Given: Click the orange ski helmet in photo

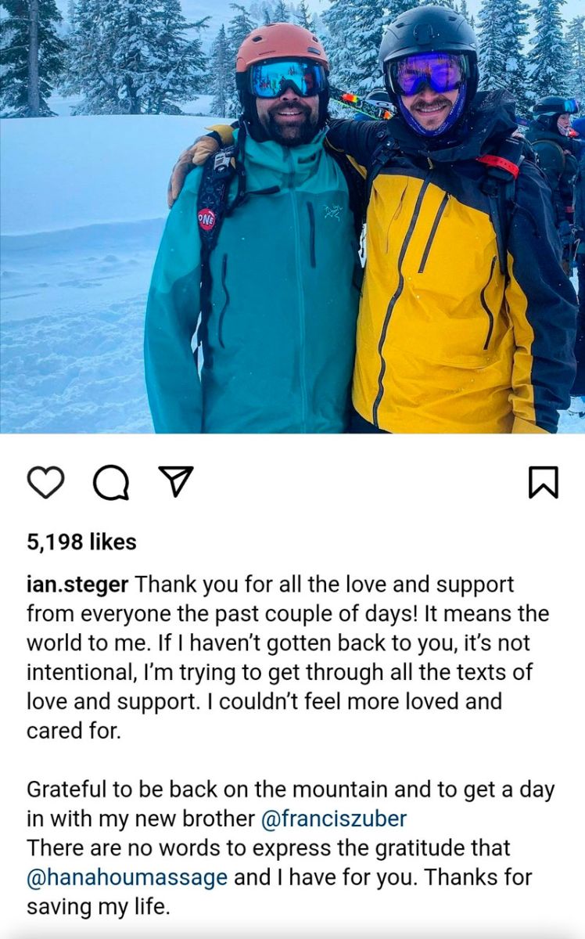Looking at the screenshot, I should pyautogui.click(x=282, y=45).
